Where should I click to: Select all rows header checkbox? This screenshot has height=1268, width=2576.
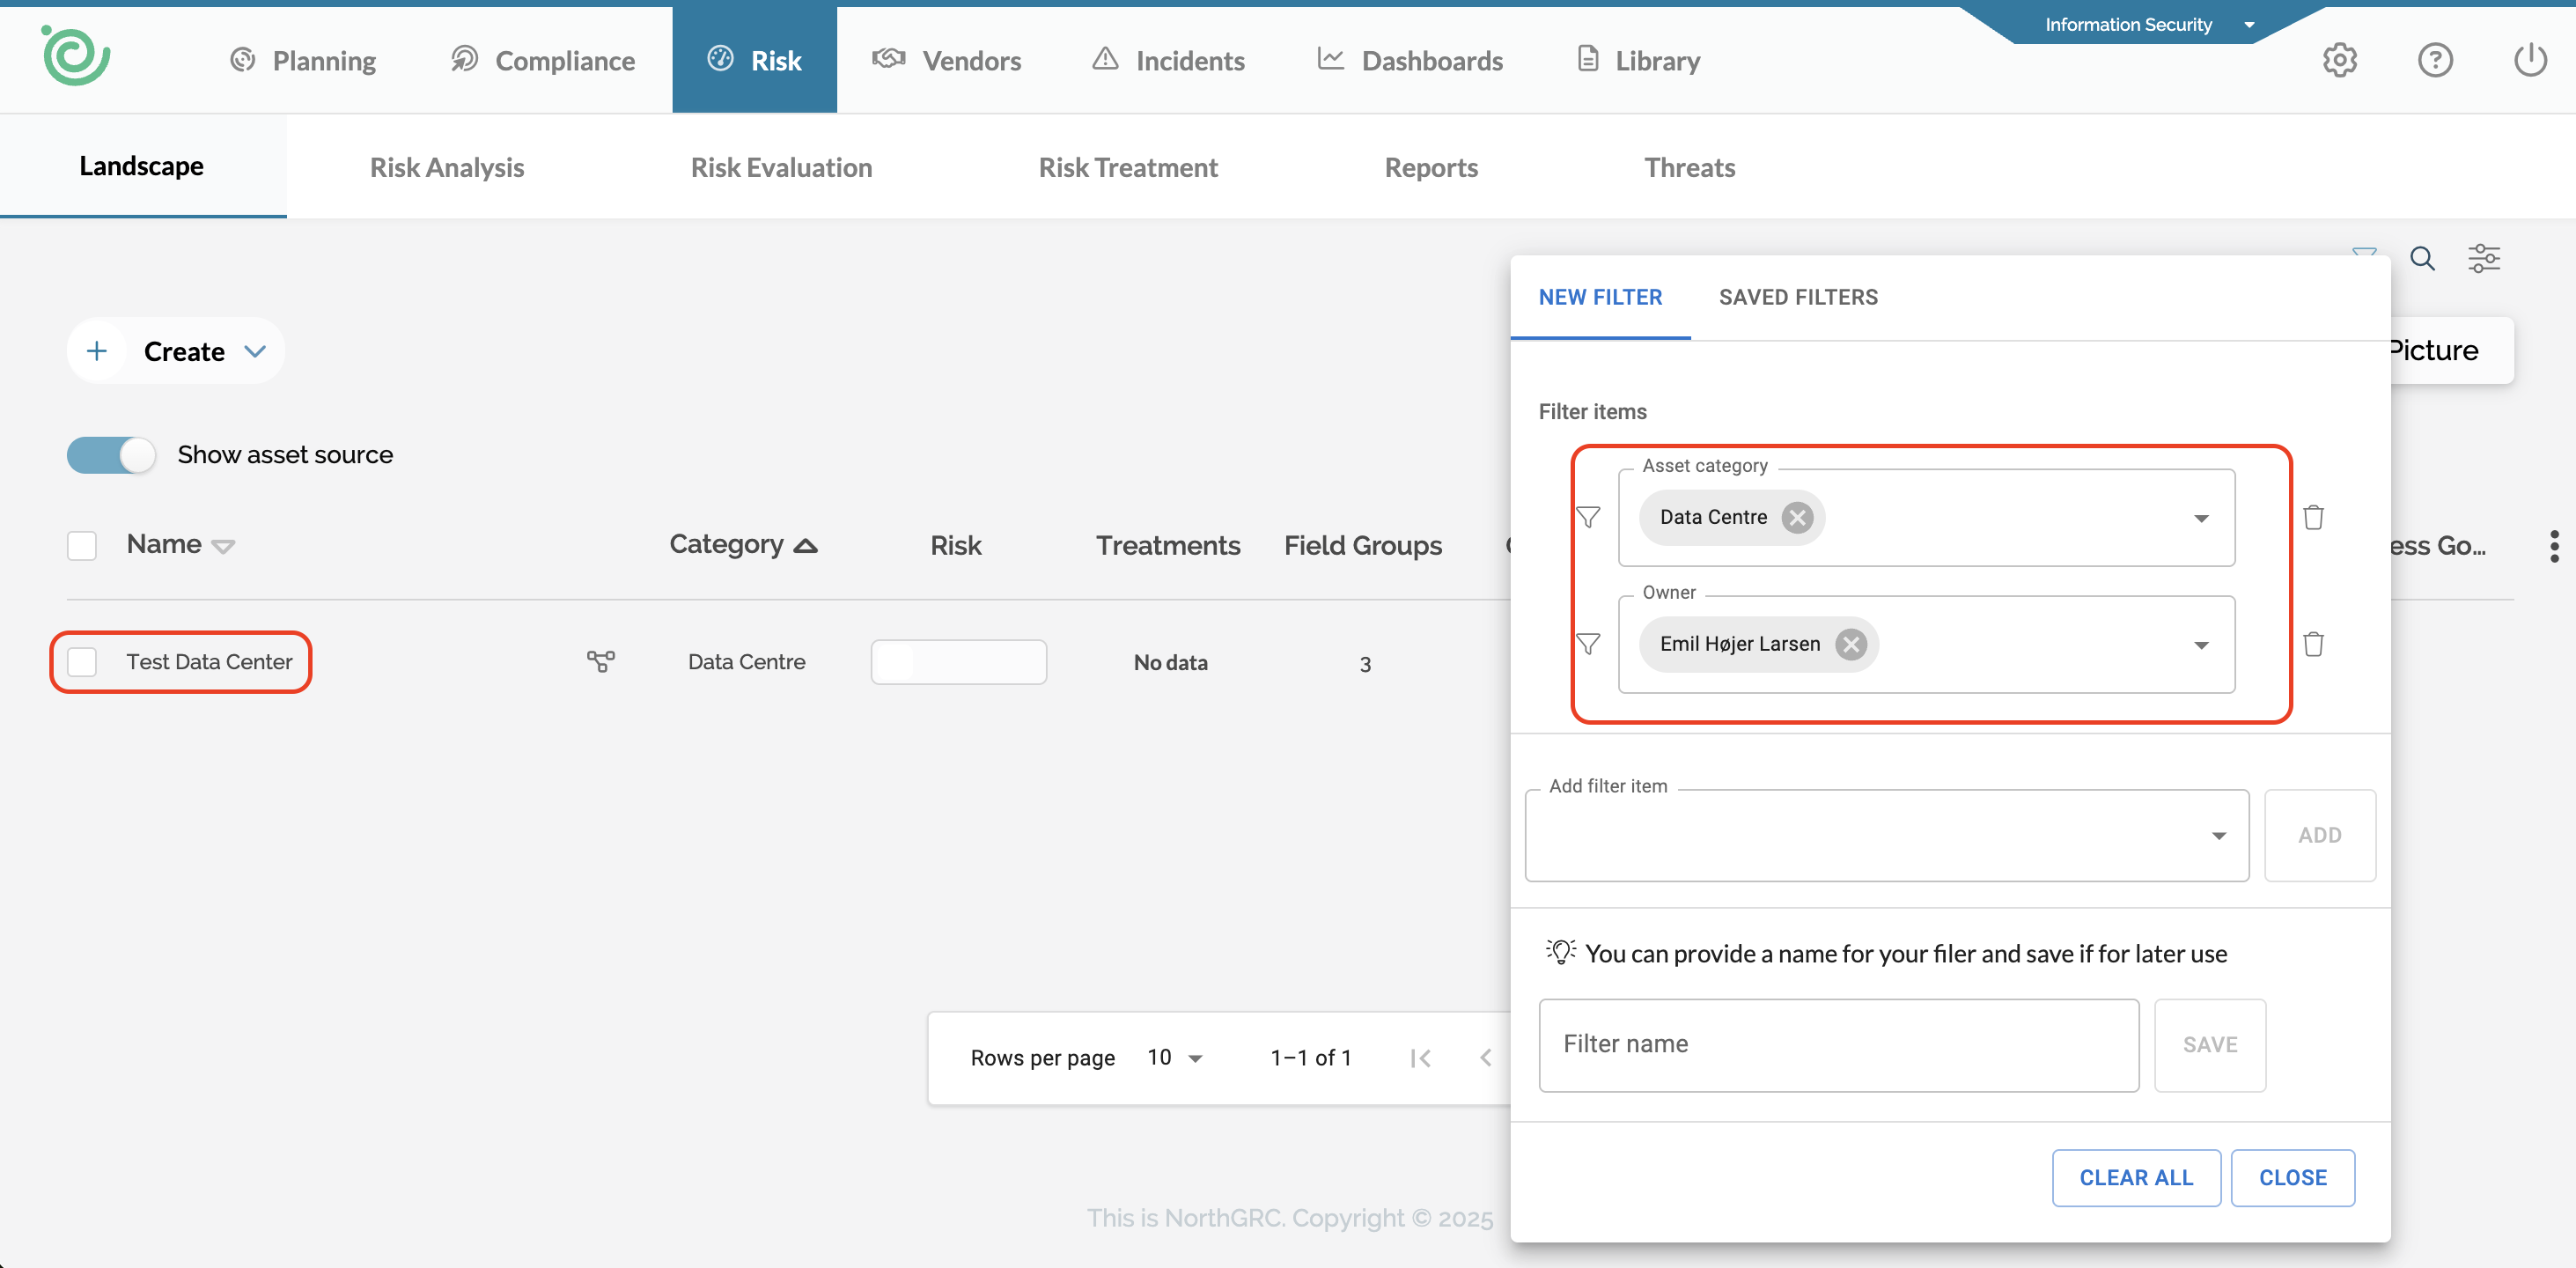point(82,546)
